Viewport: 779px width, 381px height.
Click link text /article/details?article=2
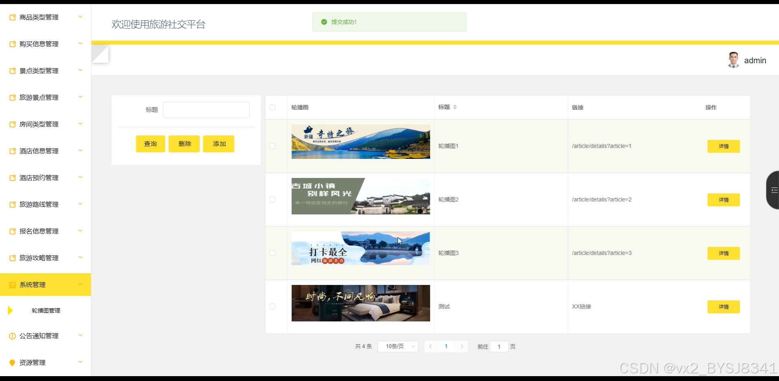coord(602,199)
